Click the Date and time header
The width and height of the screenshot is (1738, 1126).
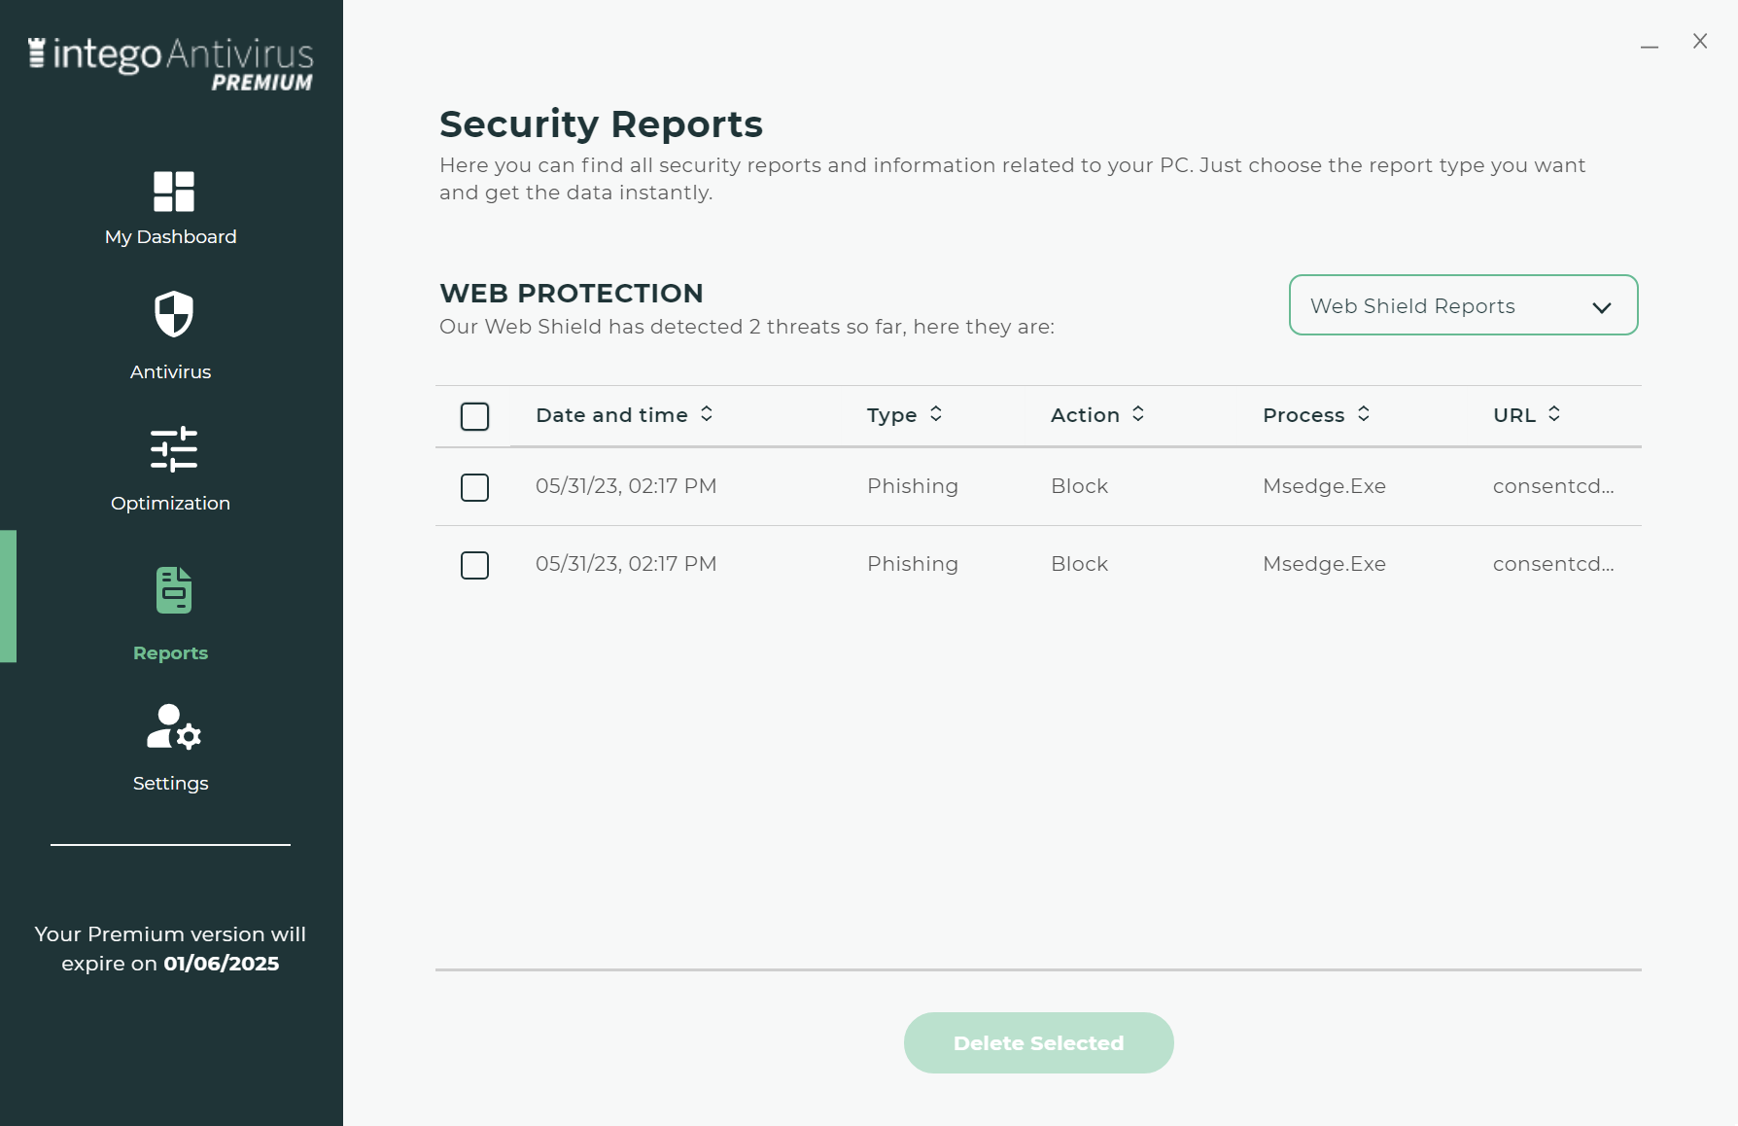pyautogui.click(x=611, y=415)
